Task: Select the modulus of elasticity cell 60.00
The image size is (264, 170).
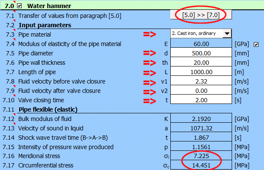Action: (201, 44)
